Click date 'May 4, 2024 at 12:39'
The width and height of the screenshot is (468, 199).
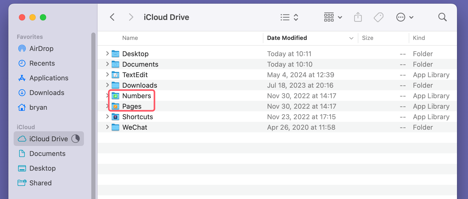coord(301,75)
